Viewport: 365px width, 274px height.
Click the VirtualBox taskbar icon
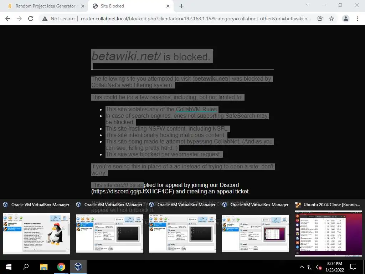pos(78,267)
